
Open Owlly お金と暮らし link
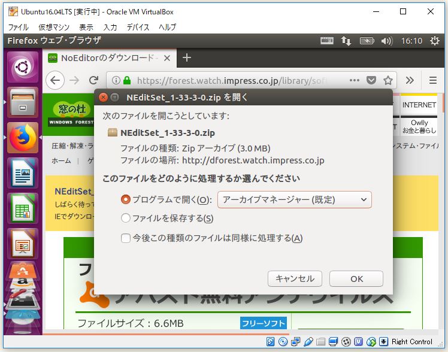tap(419, 126)
